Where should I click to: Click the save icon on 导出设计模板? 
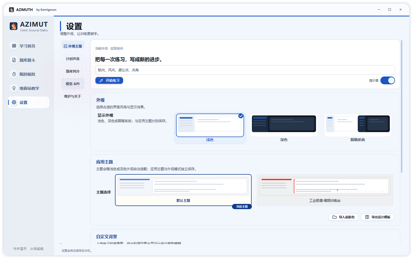(x=367, y=217)
